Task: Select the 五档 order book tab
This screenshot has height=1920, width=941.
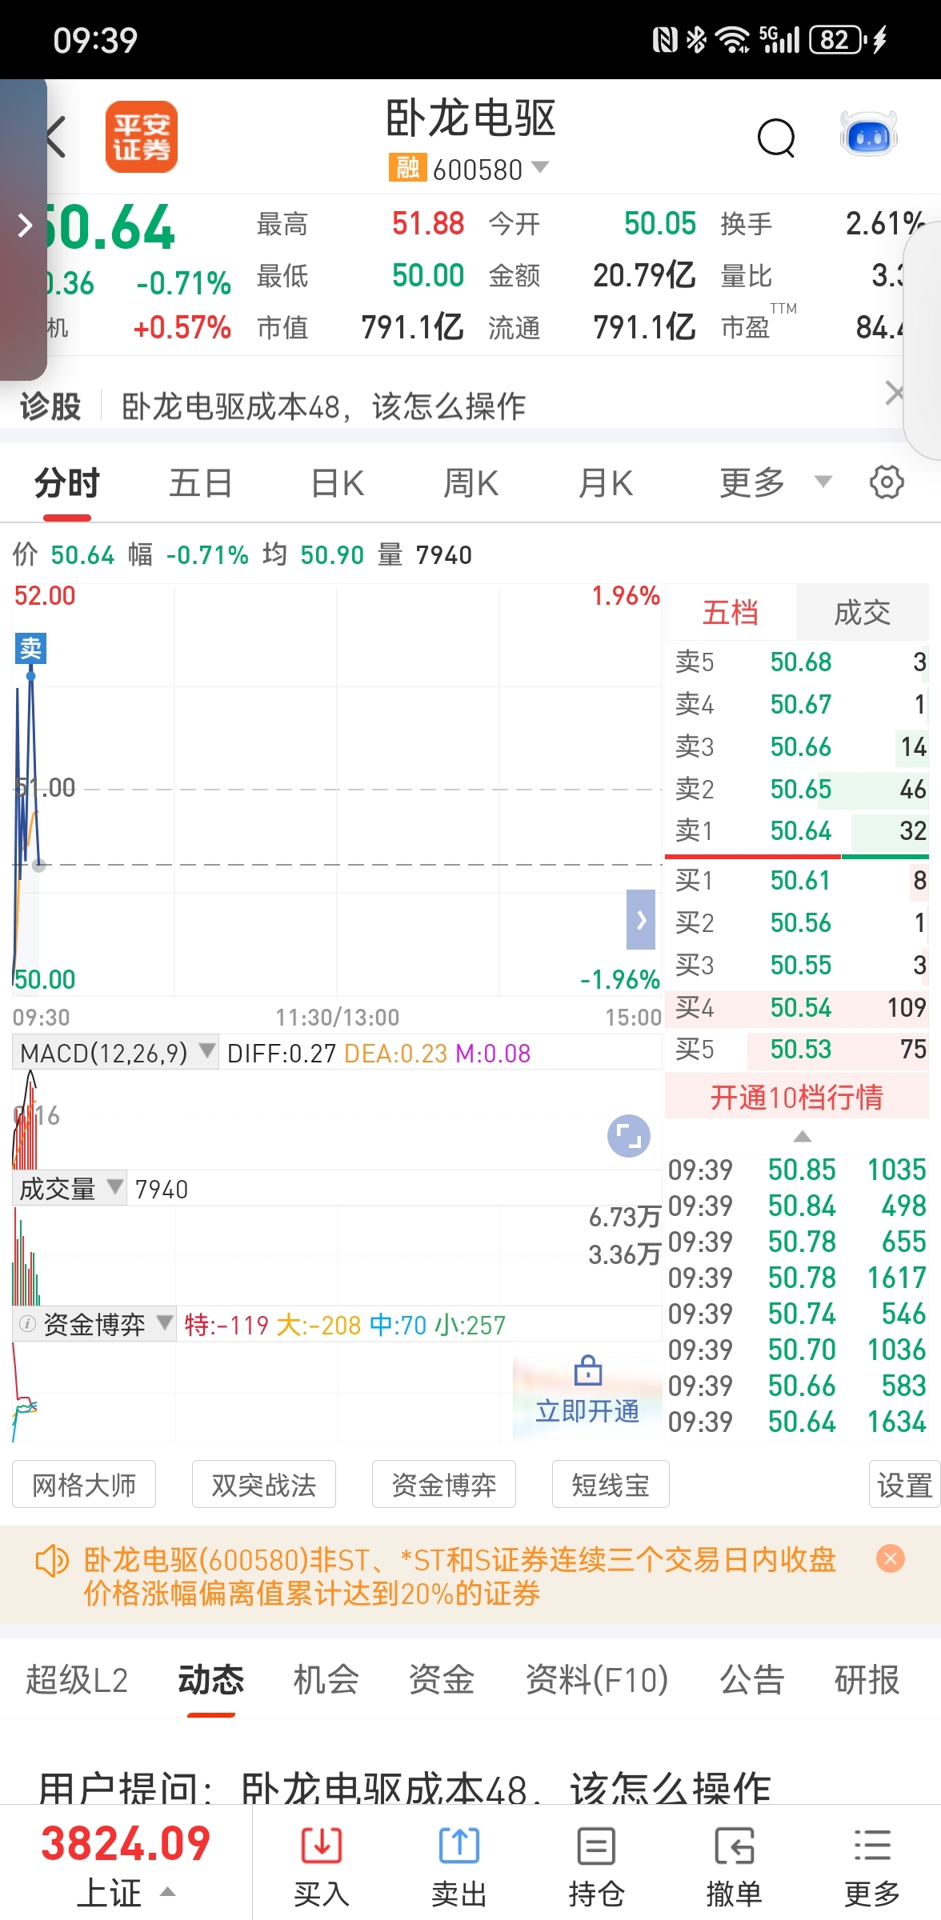Action: pyautogui.click(x=731, y=613)
